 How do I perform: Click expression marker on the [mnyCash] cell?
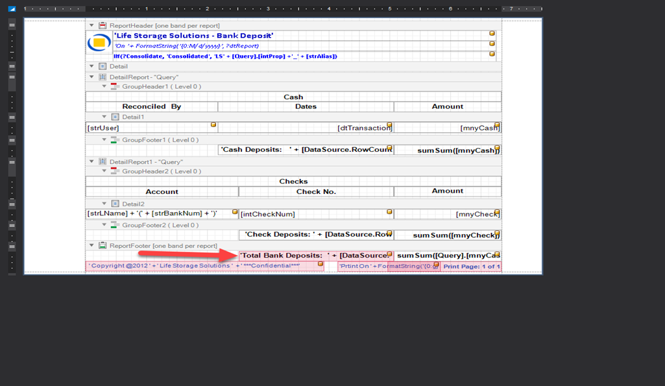[497, 125]
